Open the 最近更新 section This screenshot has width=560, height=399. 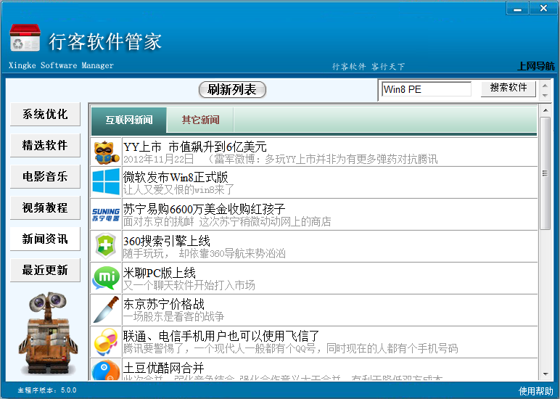(x=45, y=270)
